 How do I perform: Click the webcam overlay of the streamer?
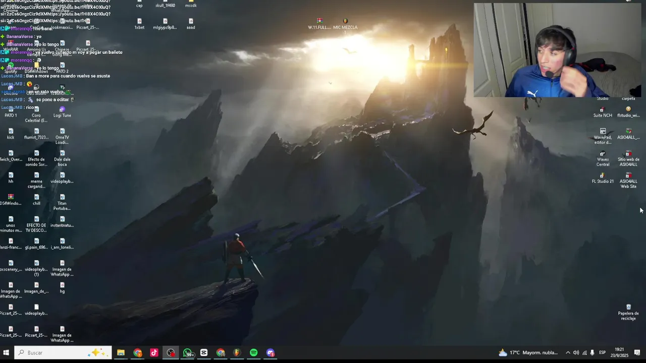point(557,49)
